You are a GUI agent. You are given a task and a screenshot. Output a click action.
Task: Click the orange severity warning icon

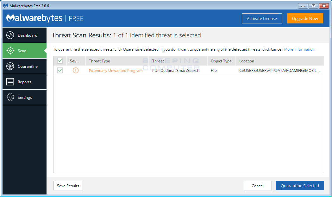click(x=76, y=70)
